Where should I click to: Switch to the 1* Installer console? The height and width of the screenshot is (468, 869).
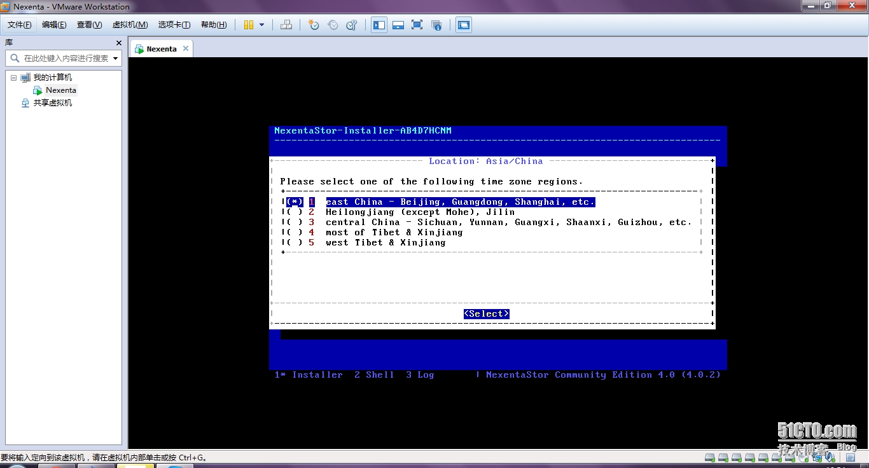click(309, 375)
